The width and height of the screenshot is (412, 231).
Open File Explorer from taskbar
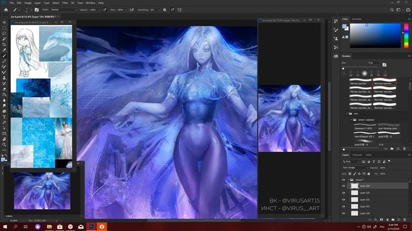pos(49,227)
